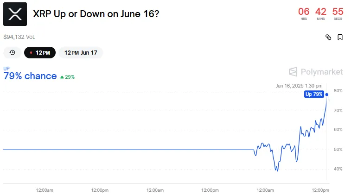The image size is (351, 195).
Task: Click the Up 79% chart badge
Action: click(x=313, y=94)
